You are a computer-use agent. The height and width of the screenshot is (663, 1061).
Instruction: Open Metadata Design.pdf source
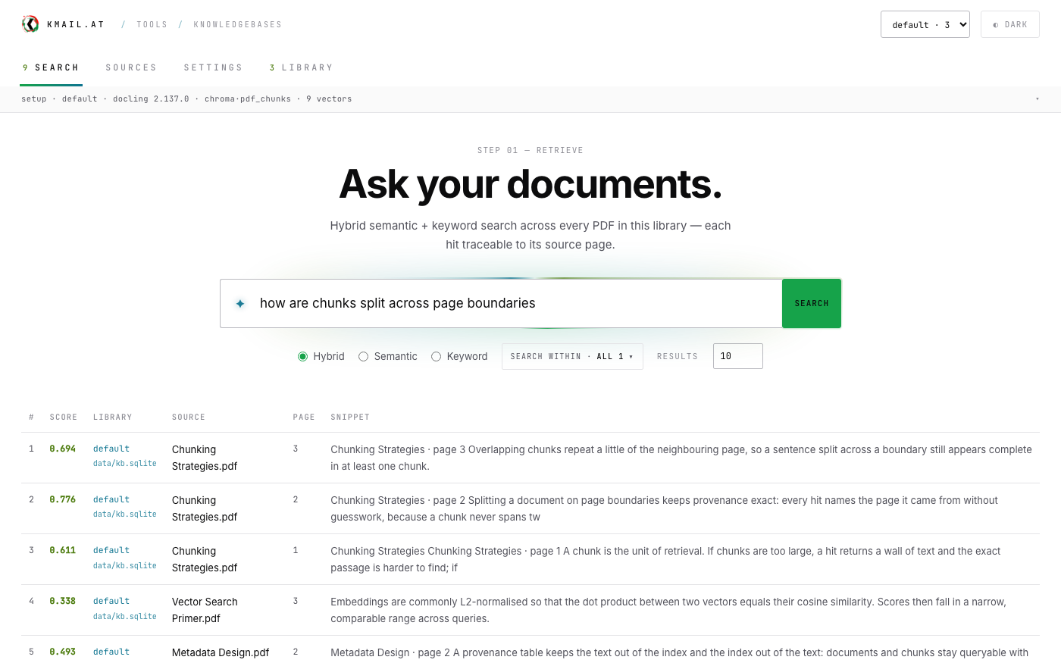221,652
